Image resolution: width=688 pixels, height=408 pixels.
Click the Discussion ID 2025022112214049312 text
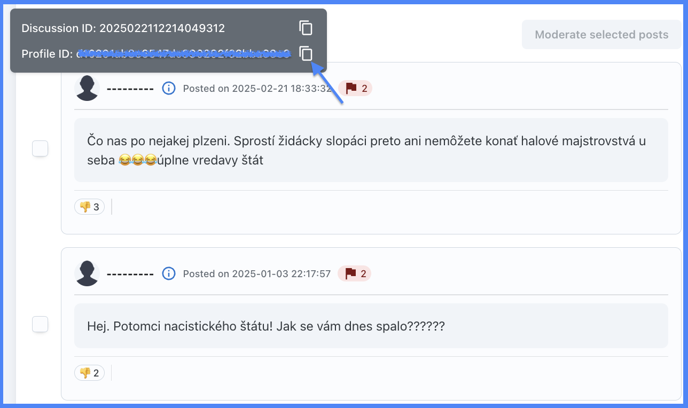tap(123, 28)
